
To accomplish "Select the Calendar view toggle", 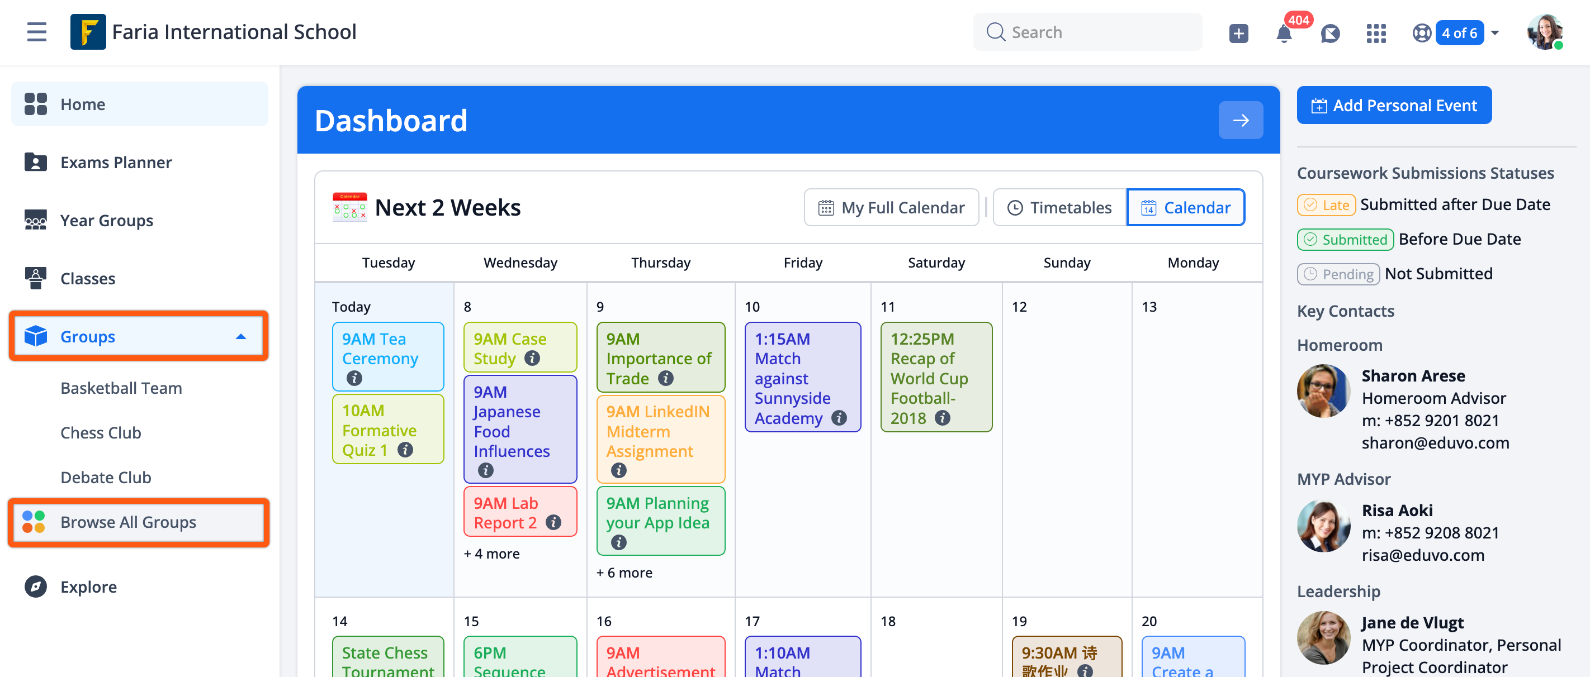I will [x=1185, y=208].
